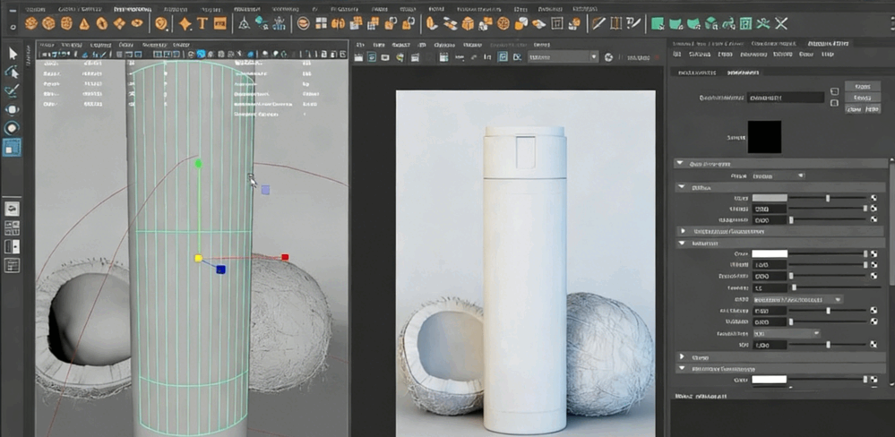Toggle the highlighted blue icon in render view toolbar
This screenshot has width=895, height=437.
click(503, 56)
